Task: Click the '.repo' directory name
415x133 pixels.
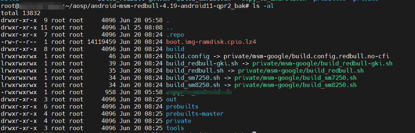Action: (x=175, y=35)
